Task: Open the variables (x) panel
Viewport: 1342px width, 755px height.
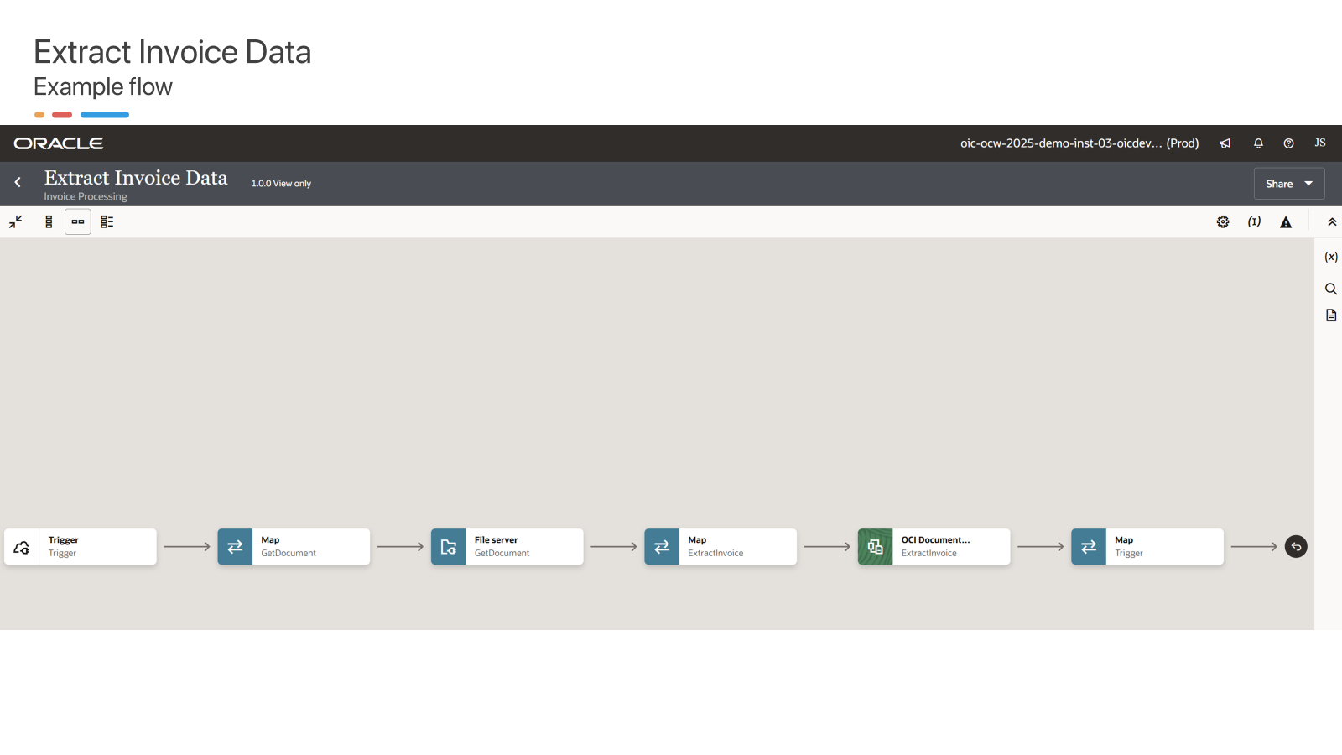Action: point(1330,256)
